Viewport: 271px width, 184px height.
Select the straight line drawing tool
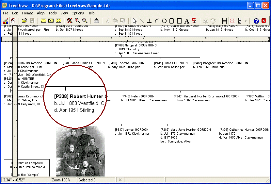(x=142, y=21)
